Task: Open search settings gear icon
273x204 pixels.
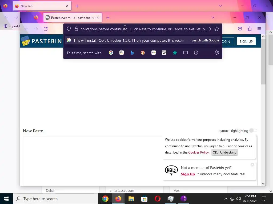Action: coord(216,53)
